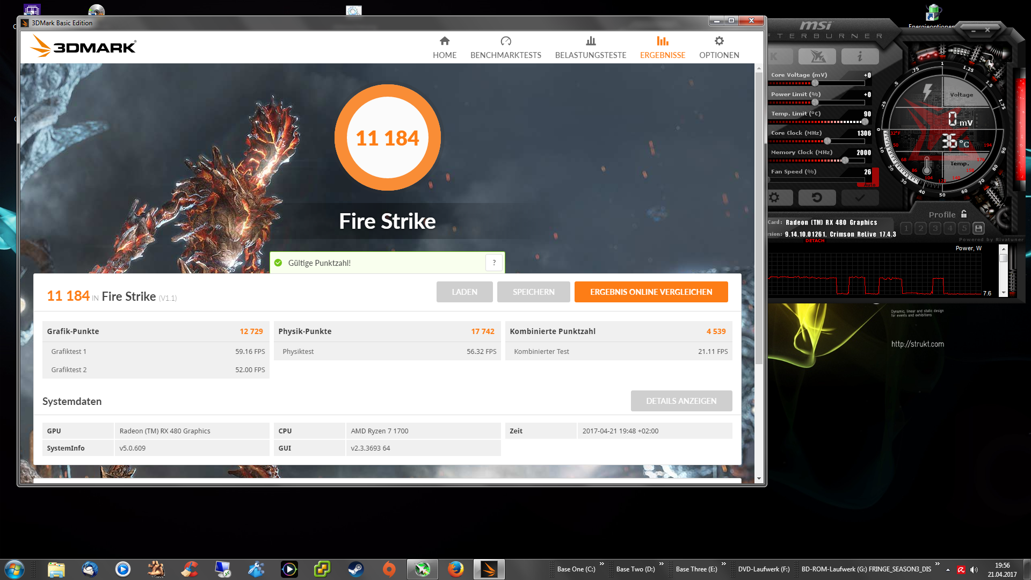Toggle the fan speed Auto mode

coord(869,184)
